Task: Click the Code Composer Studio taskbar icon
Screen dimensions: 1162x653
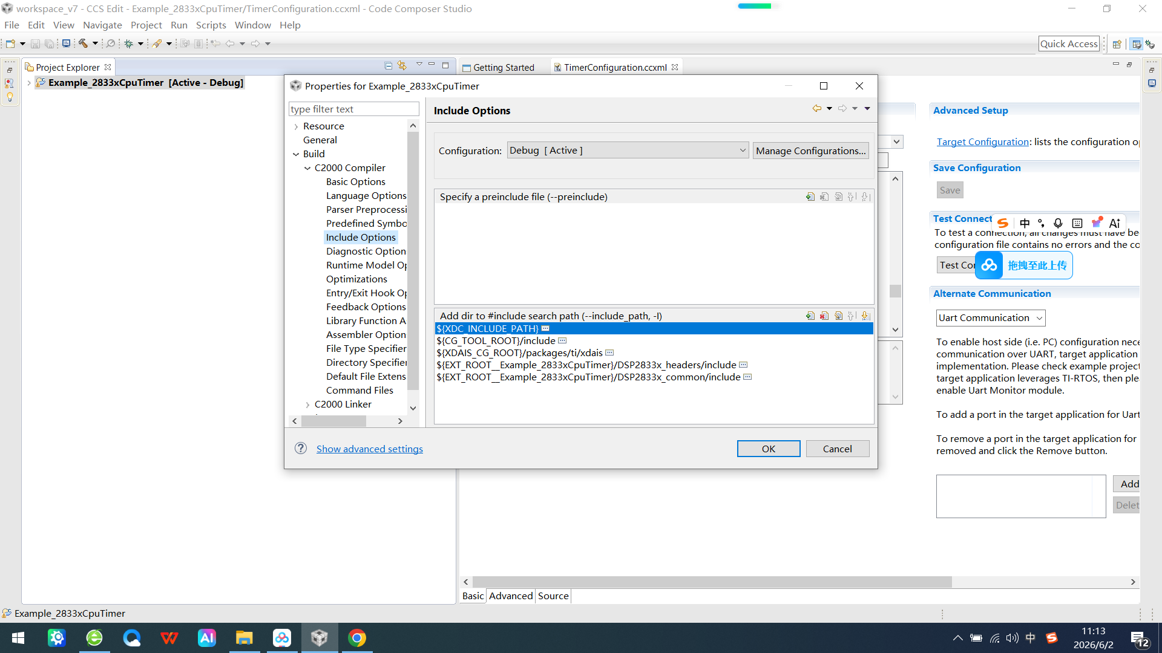Action: tap(320, 638)
